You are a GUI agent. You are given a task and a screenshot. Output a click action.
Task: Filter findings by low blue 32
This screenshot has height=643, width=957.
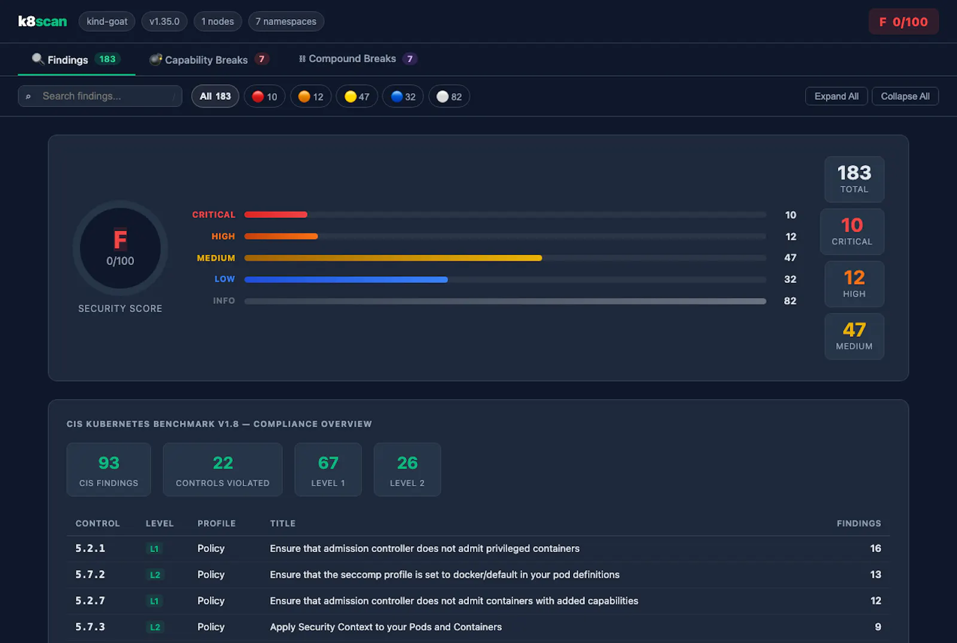click(403, 96)
